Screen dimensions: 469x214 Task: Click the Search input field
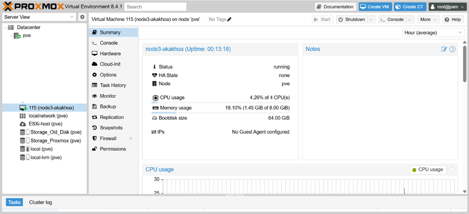click(155, 7)
